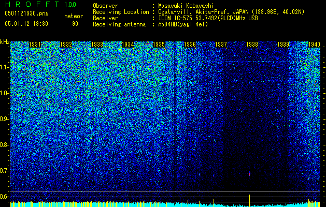
Task: Click the 'Receiving Location' label
Action: (121, 12)
